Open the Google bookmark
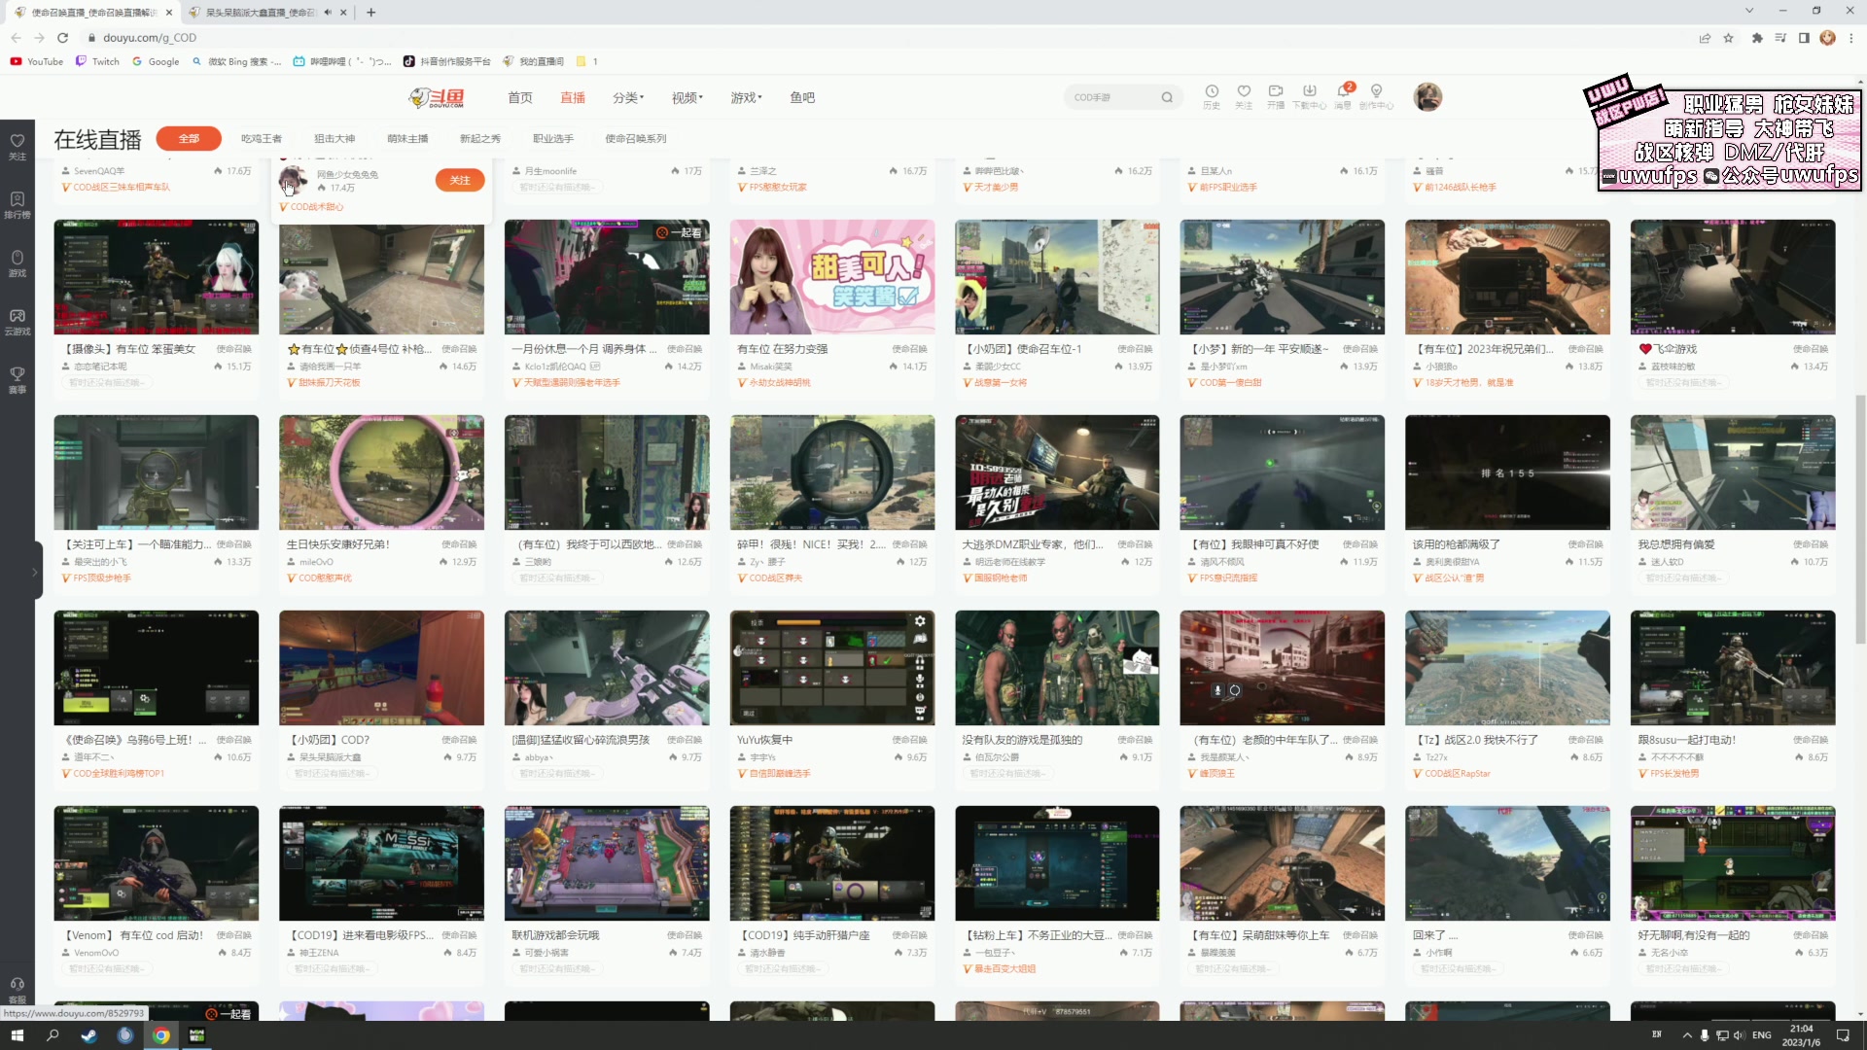The width and height of the screenshot is (1867, 1050). click(x=156, y=61)
